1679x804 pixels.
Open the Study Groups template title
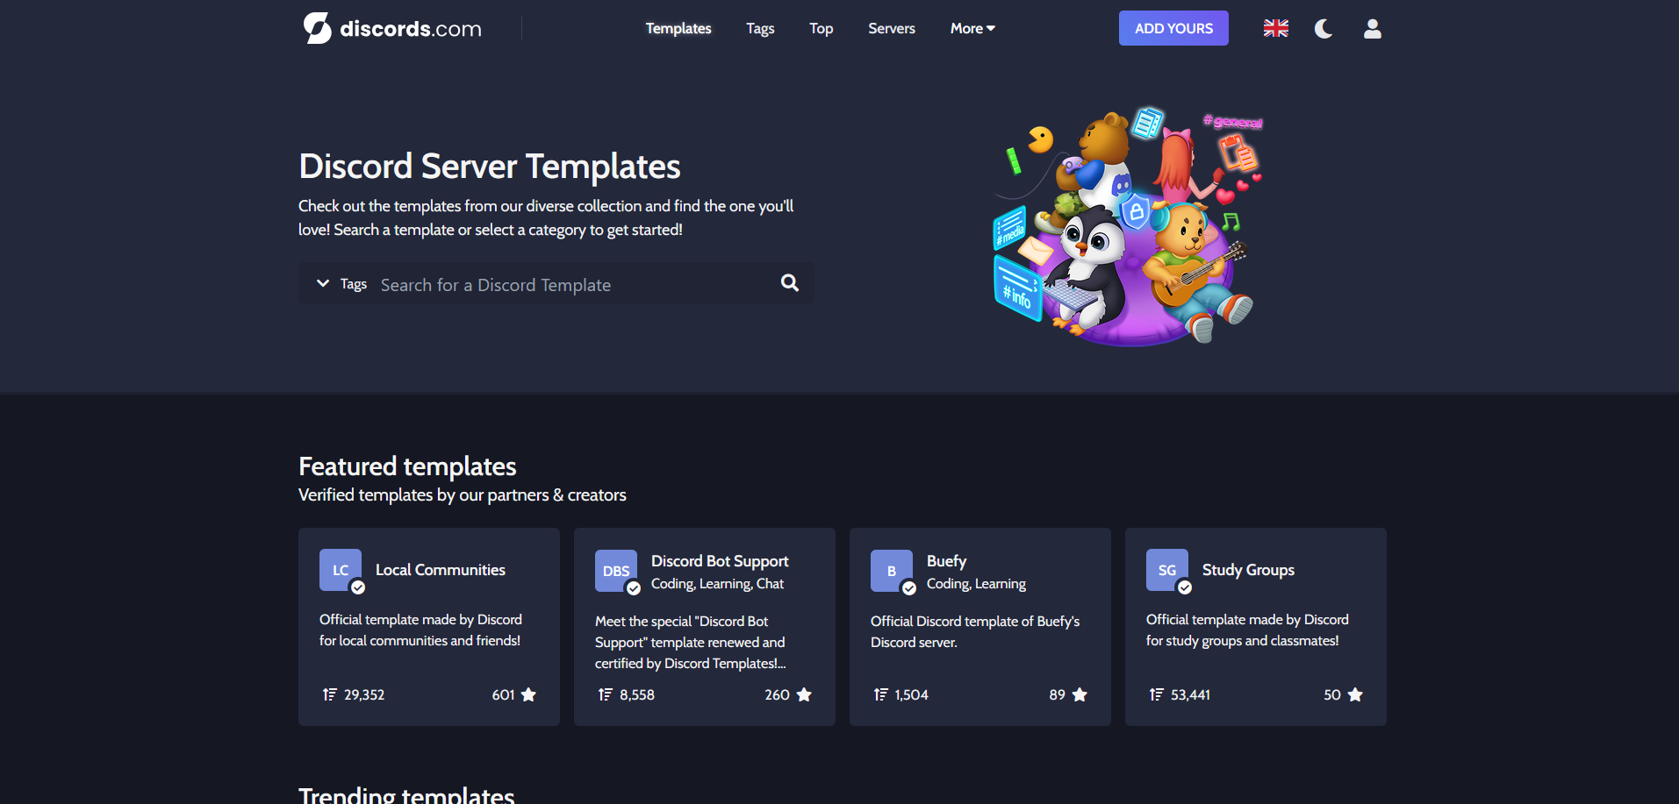click(x=1248, y=570)
